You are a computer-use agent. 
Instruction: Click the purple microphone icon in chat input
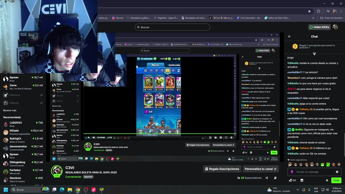[292, 172]
